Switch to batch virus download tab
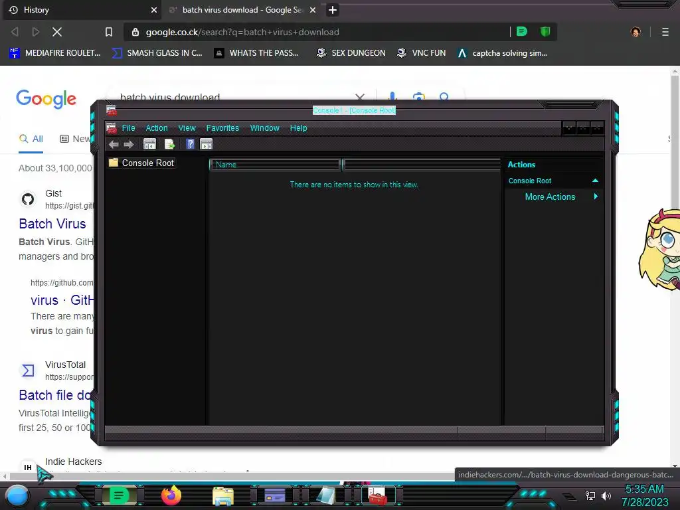Image resolution: width=680 pixels, height=510 pixels. [x=242, y=10]
